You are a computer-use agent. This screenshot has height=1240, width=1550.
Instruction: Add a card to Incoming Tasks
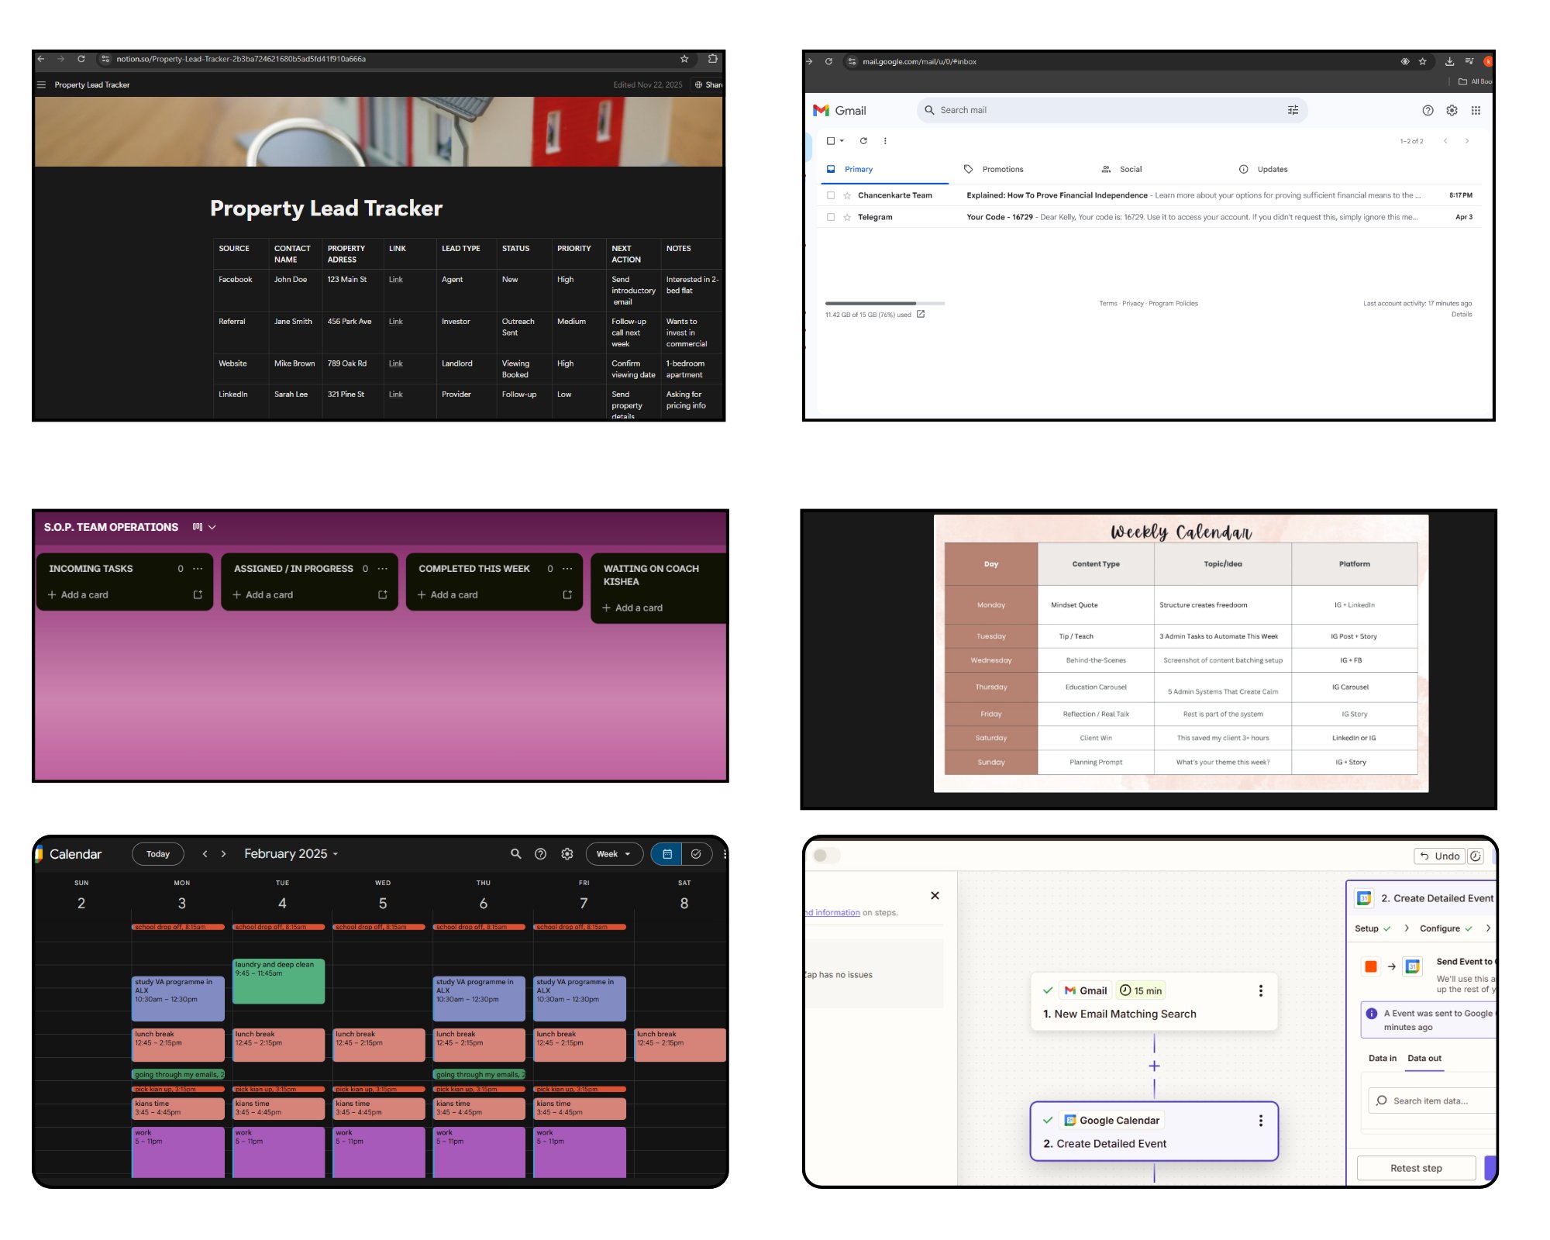coord(78,594)
